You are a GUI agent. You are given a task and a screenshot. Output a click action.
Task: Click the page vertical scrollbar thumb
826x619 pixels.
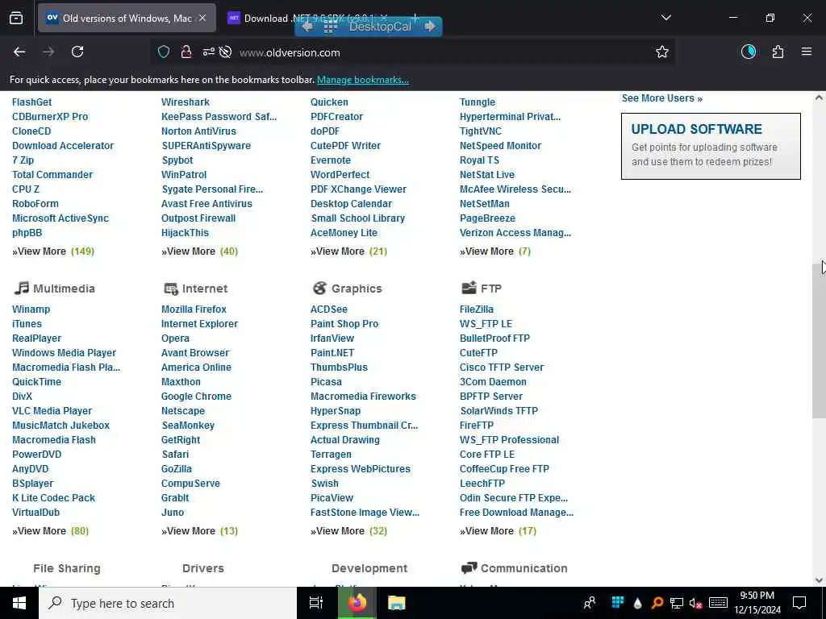pyautogui.click(x=819, y=339)
